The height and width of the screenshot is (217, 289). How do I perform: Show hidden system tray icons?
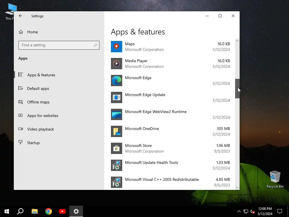(239, 211)
